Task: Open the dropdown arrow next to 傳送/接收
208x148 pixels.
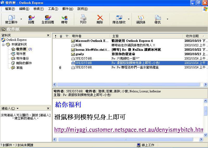Action: click(x=129, y=19)
